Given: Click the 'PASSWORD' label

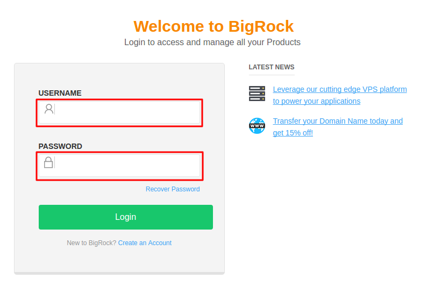Looking at the screenshot, I should [60, 146].
